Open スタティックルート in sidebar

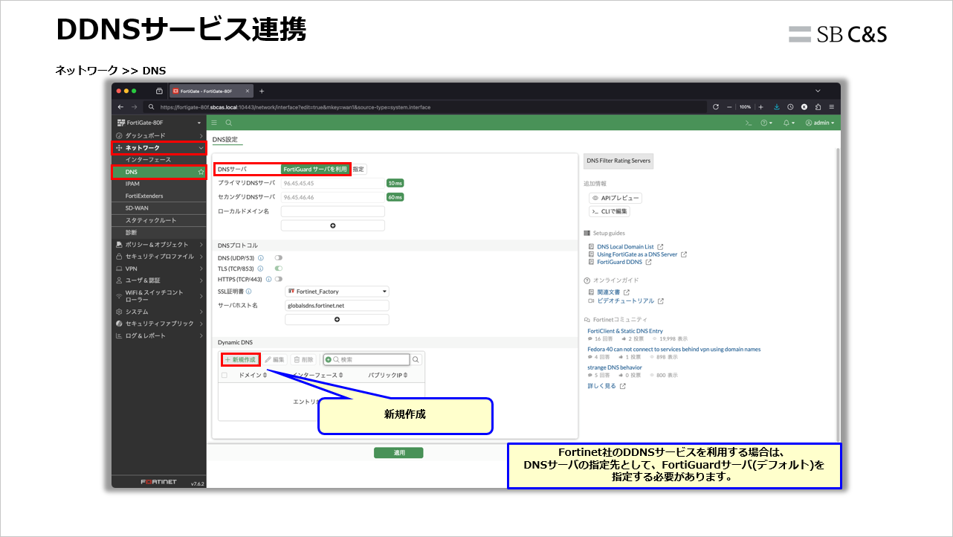click(x=159, y=220)
